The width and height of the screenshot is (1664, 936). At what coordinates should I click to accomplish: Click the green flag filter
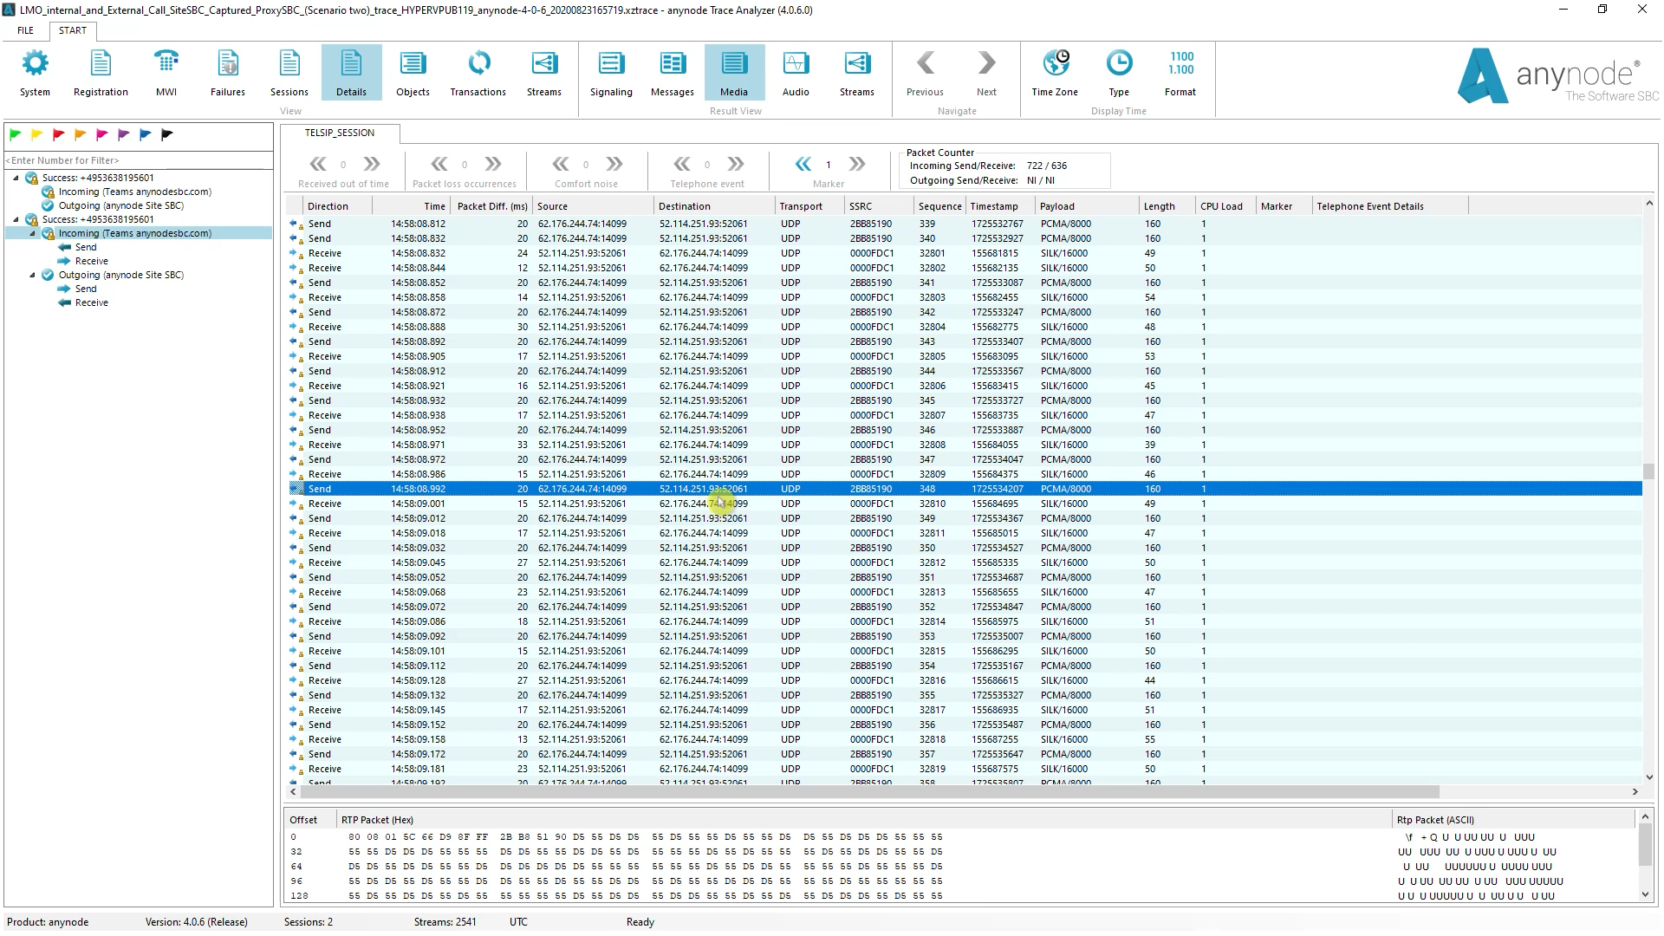click(16, 134)
